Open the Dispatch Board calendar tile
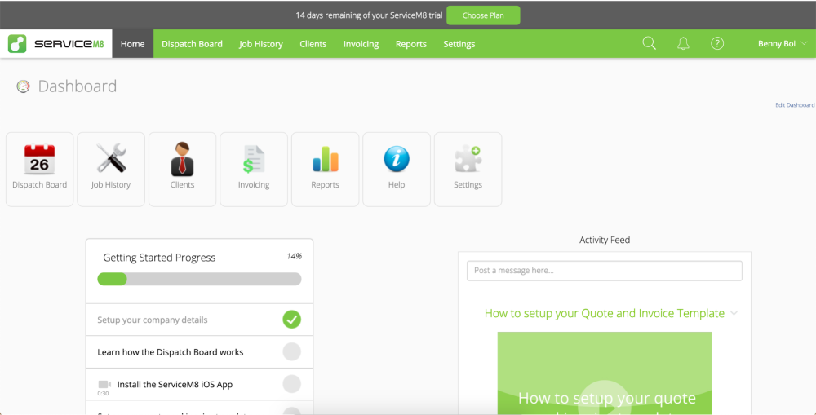816x415 pixels. pyautogui.click(x=39, y=169)
